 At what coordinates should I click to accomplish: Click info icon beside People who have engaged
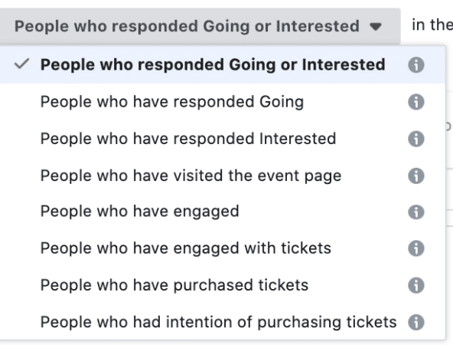tap(416, 212)
